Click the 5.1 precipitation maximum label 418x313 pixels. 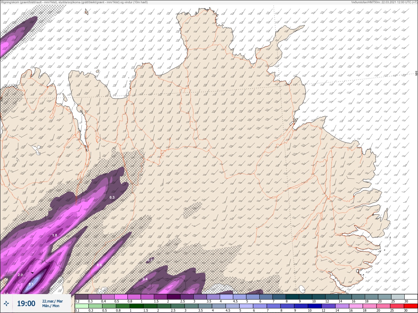click(x=31, y=285)
